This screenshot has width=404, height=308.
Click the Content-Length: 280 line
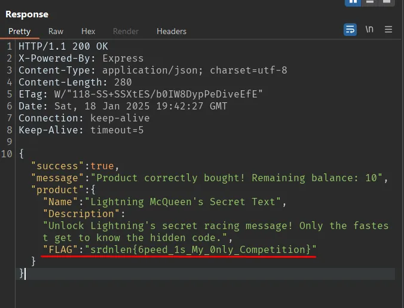[75, 82]
